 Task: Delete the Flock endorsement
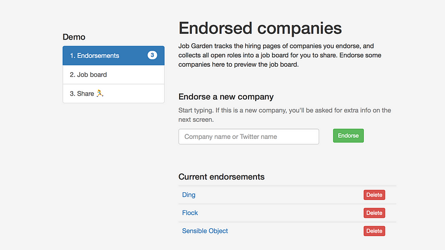point(374,213)
